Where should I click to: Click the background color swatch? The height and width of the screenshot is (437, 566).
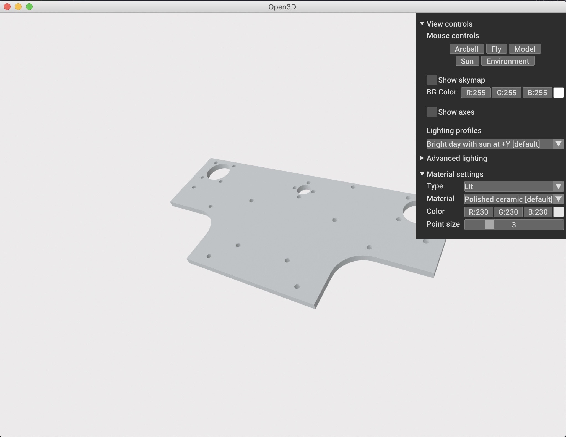(x=559, y=93)
